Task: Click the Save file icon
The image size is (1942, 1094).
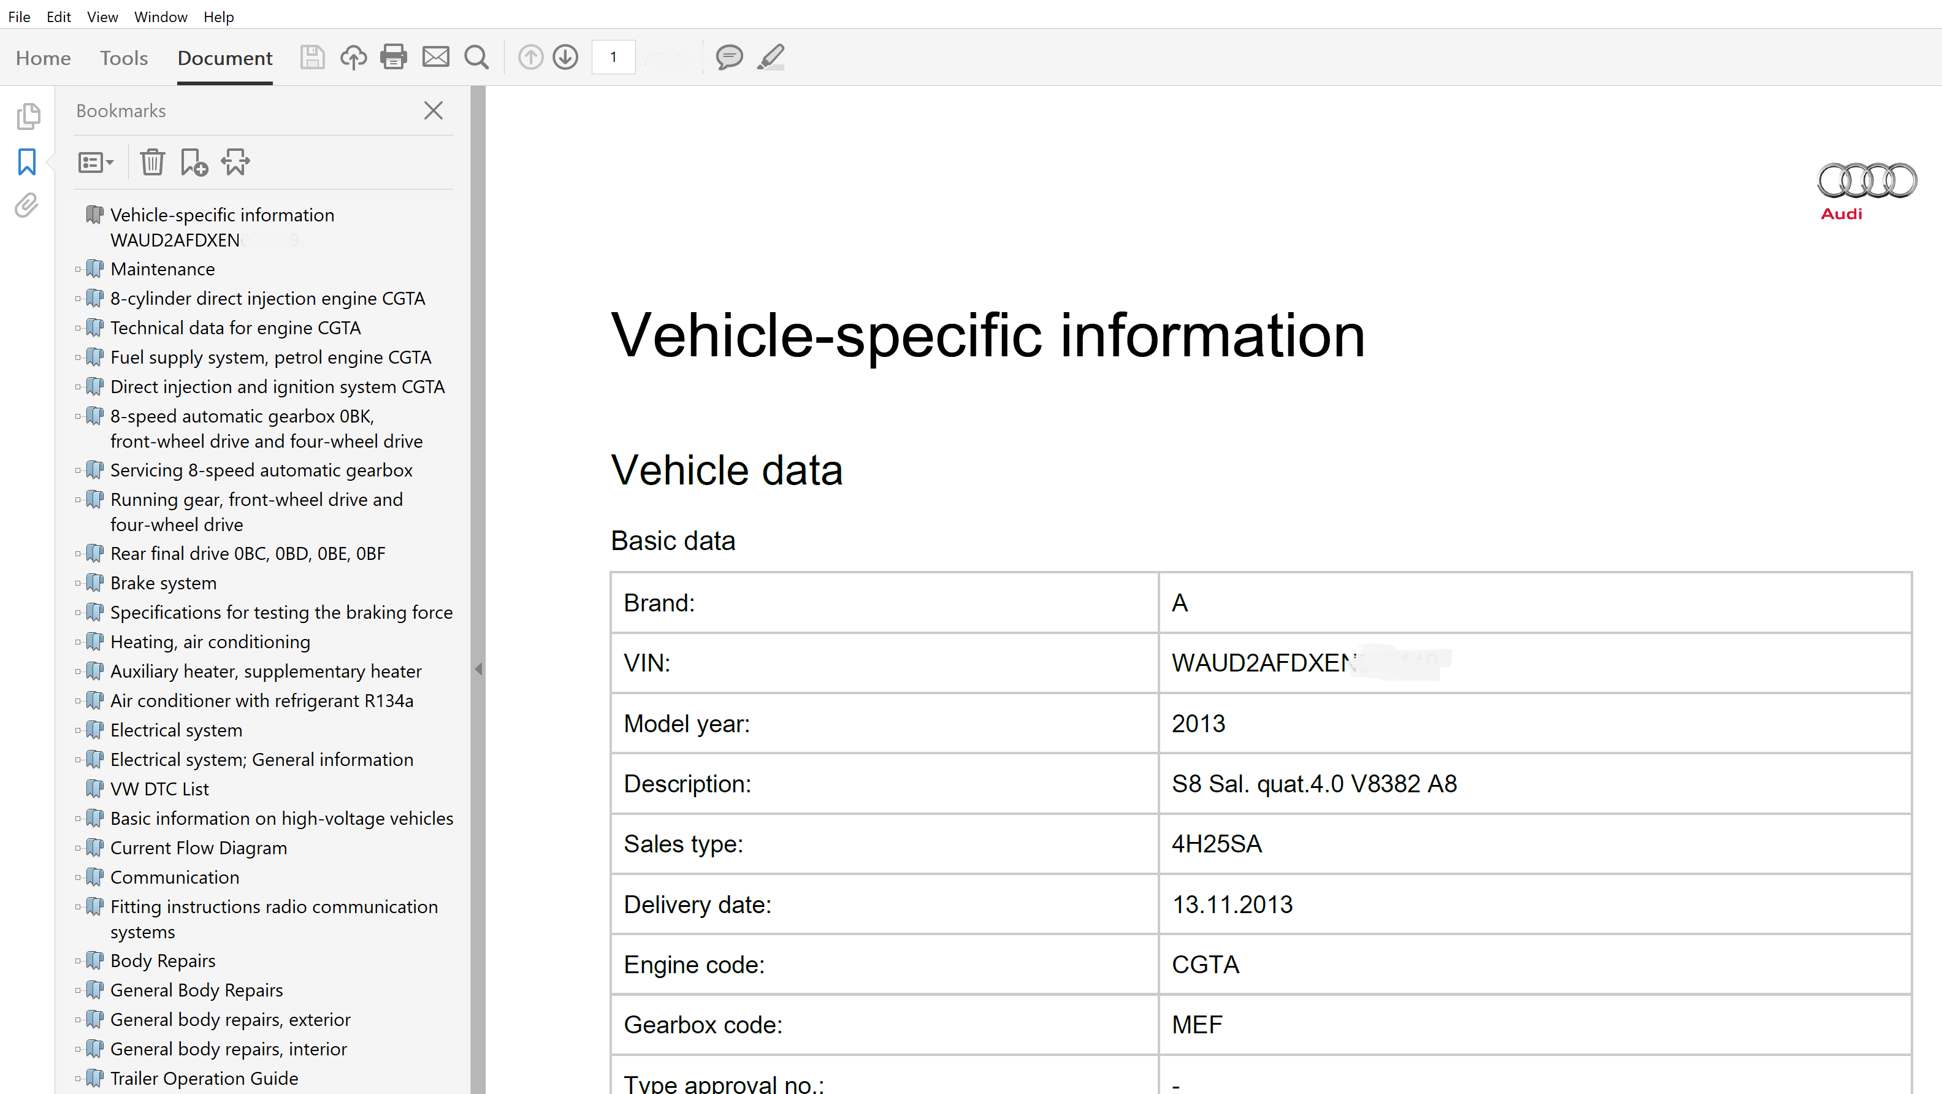Action: (312, 57)
